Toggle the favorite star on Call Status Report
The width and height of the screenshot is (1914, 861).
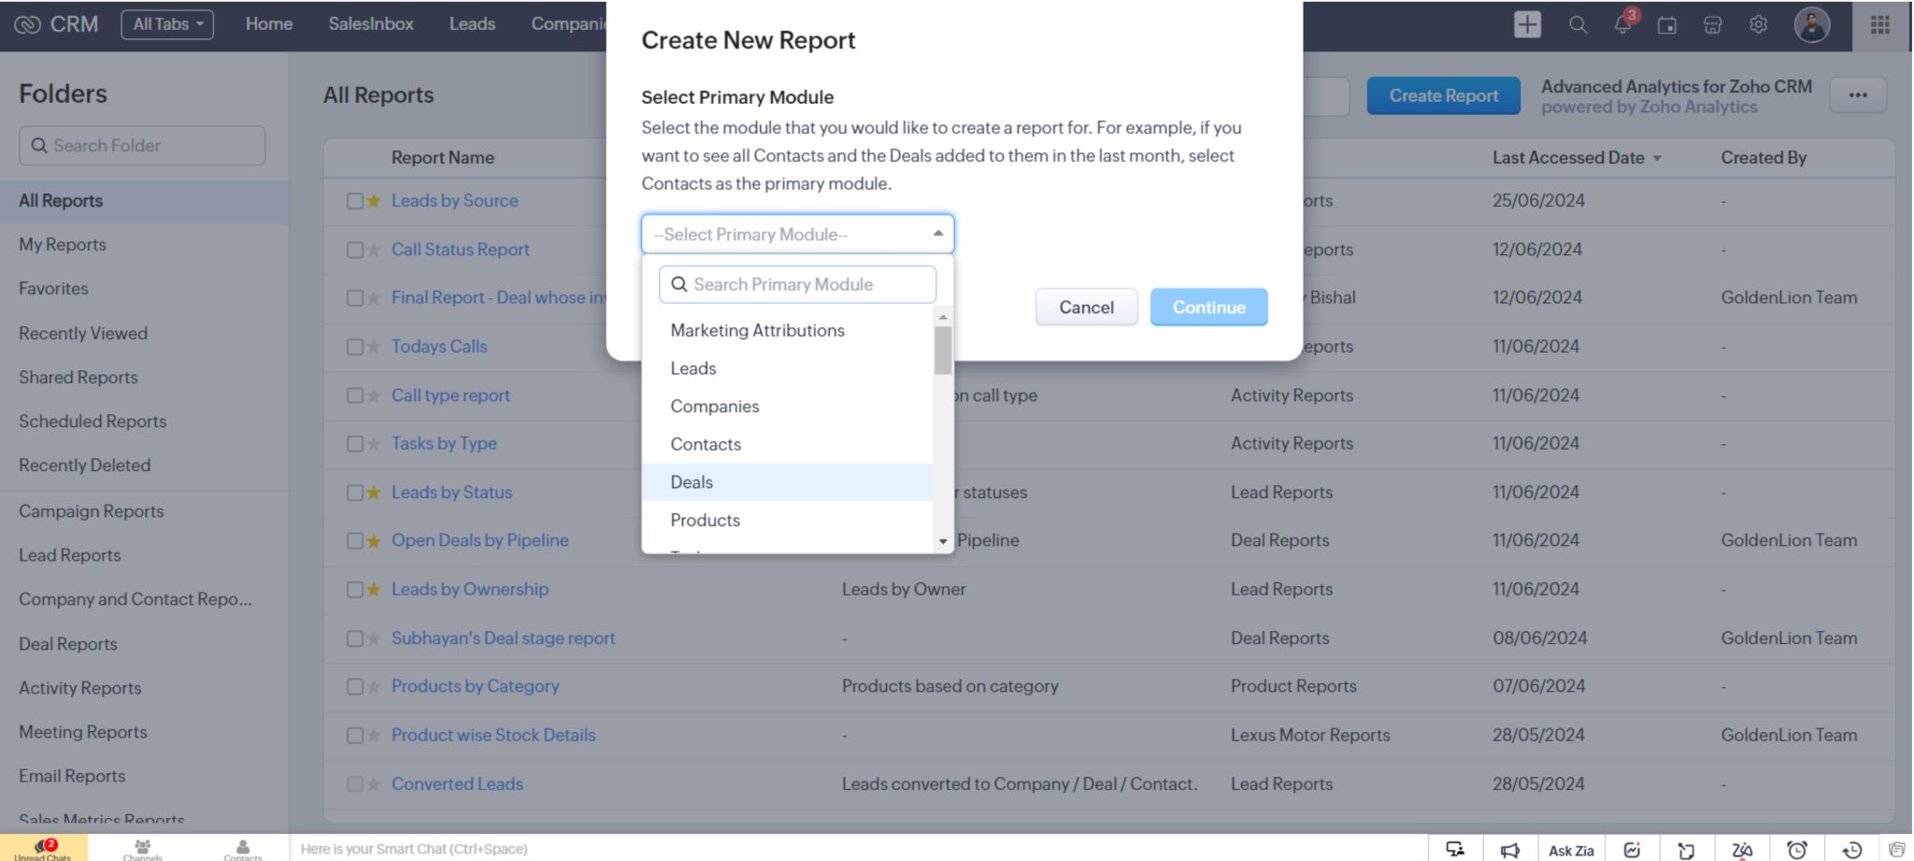(373, 250)
